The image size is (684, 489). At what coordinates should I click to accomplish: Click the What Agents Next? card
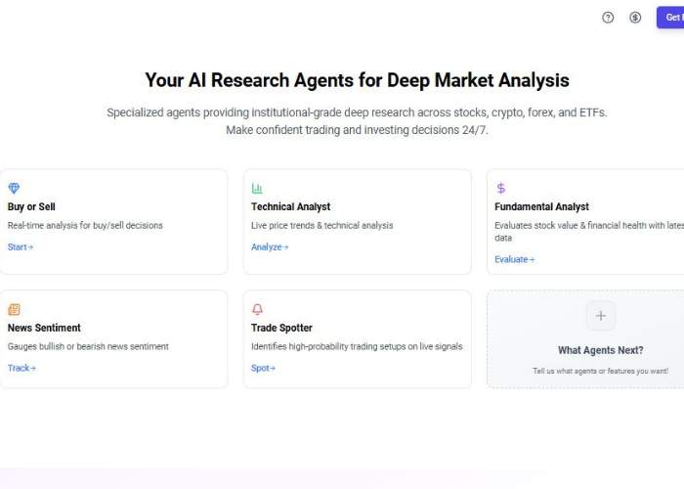click(x=585, y=339)
